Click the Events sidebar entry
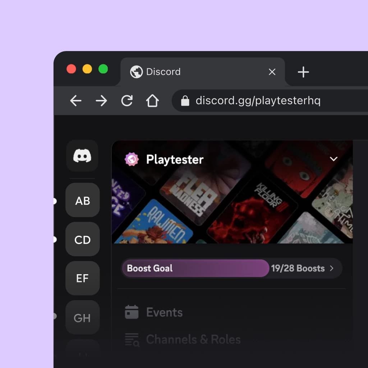368x368 pixels. point(164,312)
